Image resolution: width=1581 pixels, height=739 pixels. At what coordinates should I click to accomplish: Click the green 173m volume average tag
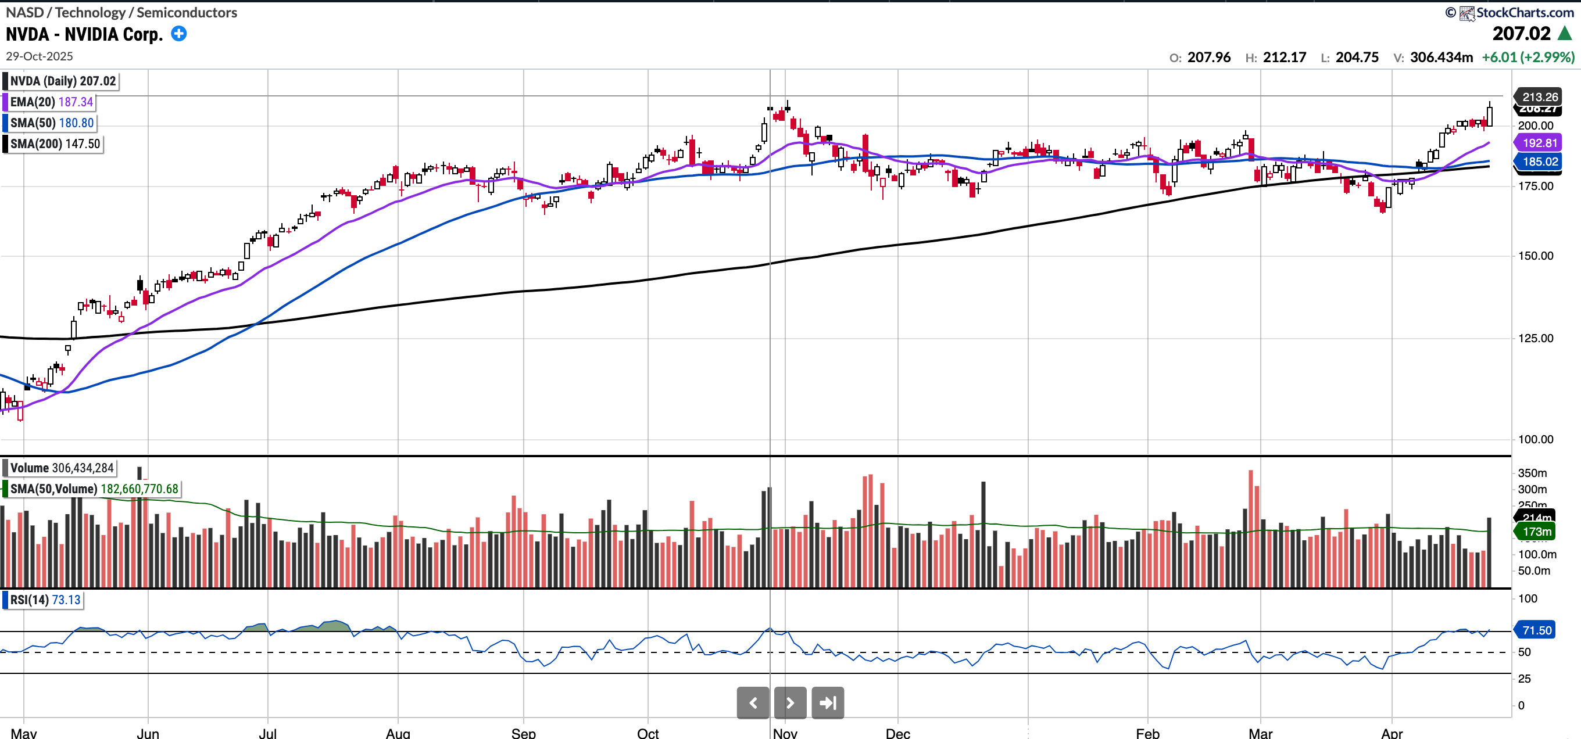coord(1536,532)
